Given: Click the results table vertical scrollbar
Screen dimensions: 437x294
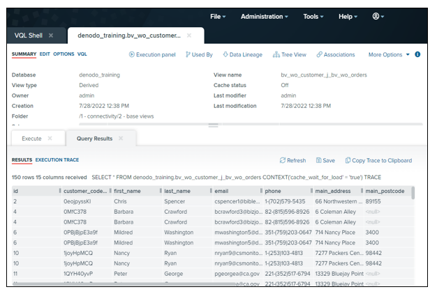Looking at the screenshot, I should pos(413,193).
